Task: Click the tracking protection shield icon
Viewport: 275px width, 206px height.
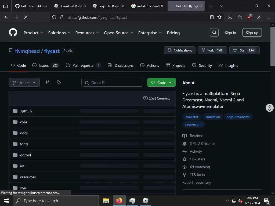Action: click(x=54, y=17)
